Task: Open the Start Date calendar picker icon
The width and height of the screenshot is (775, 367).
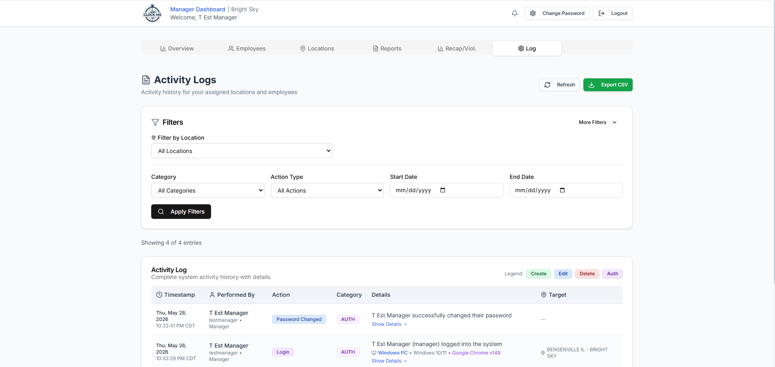Action: (443, 190)
